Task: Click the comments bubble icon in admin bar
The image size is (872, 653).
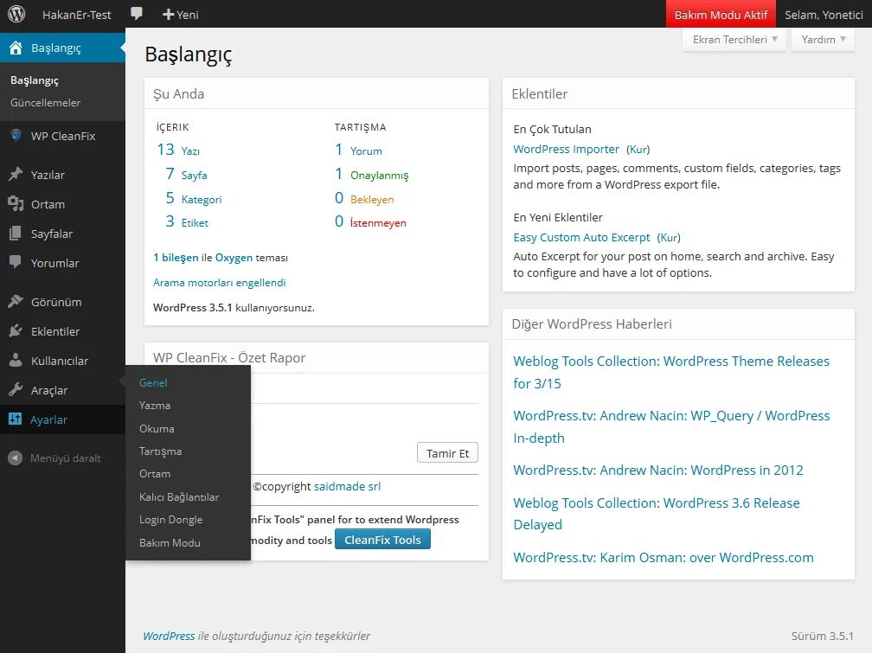Action: pyautogui.click(x=137, y=14)
